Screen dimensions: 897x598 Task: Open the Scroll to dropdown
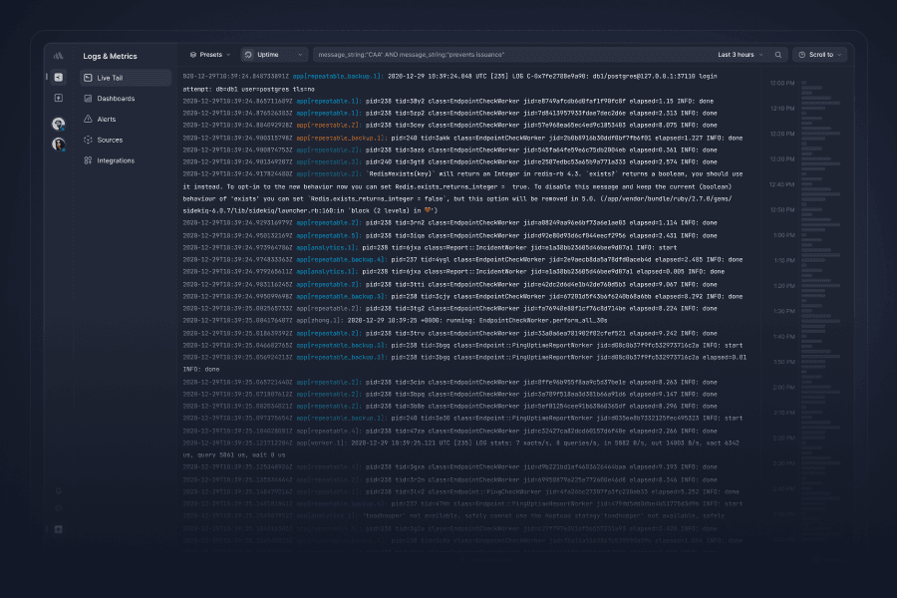tap(819, 55)
